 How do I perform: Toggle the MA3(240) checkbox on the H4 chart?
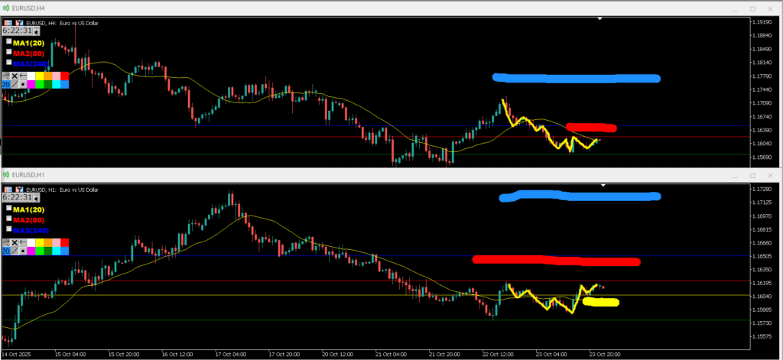point(9,62)
